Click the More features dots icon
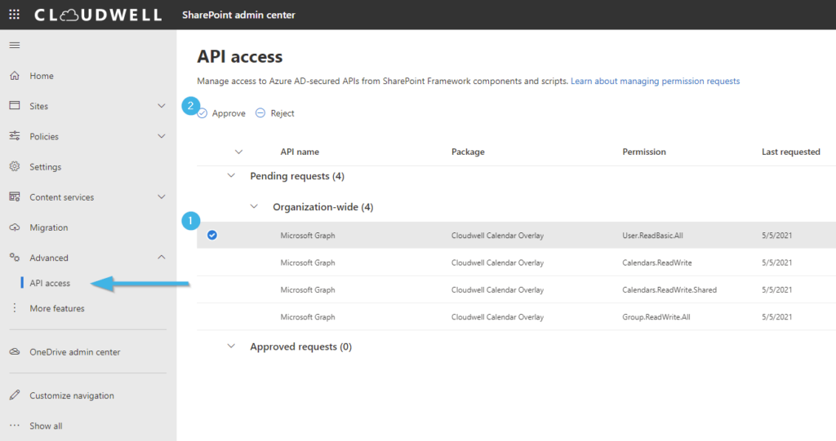The width and height of the screenshot is (836, 441). click(x=15, y=308)
